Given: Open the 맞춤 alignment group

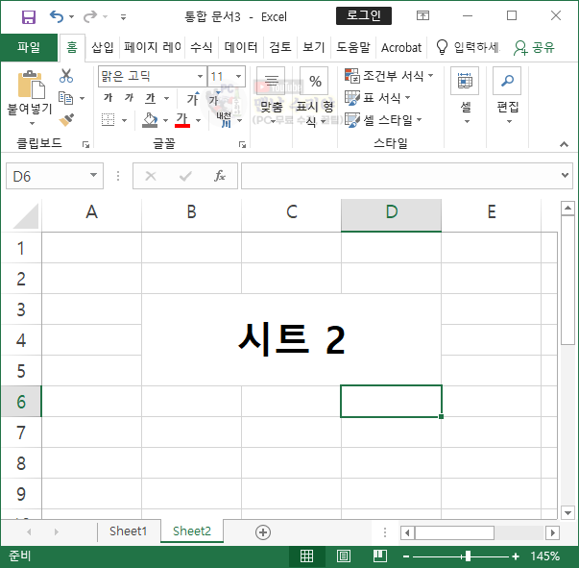Looking at the screenshot, I should [271, 97].
